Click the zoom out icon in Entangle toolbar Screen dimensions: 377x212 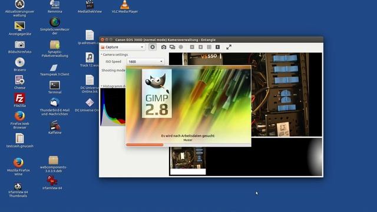(x=192, y=47)
